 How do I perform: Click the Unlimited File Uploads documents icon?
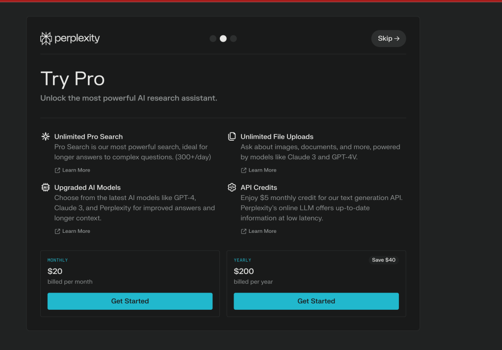pos(232,136)
